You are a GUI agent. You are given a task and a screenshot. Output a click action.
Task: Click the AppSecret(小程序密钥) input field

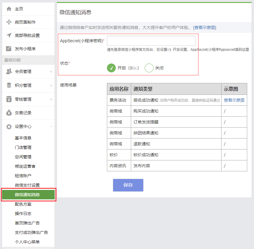click(151, 41)
